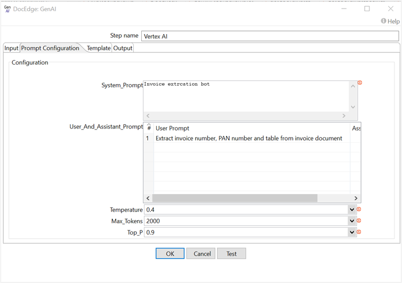Click the info icon beside System_Prompt field
The image size is (402, 283).
coord(360,83)
